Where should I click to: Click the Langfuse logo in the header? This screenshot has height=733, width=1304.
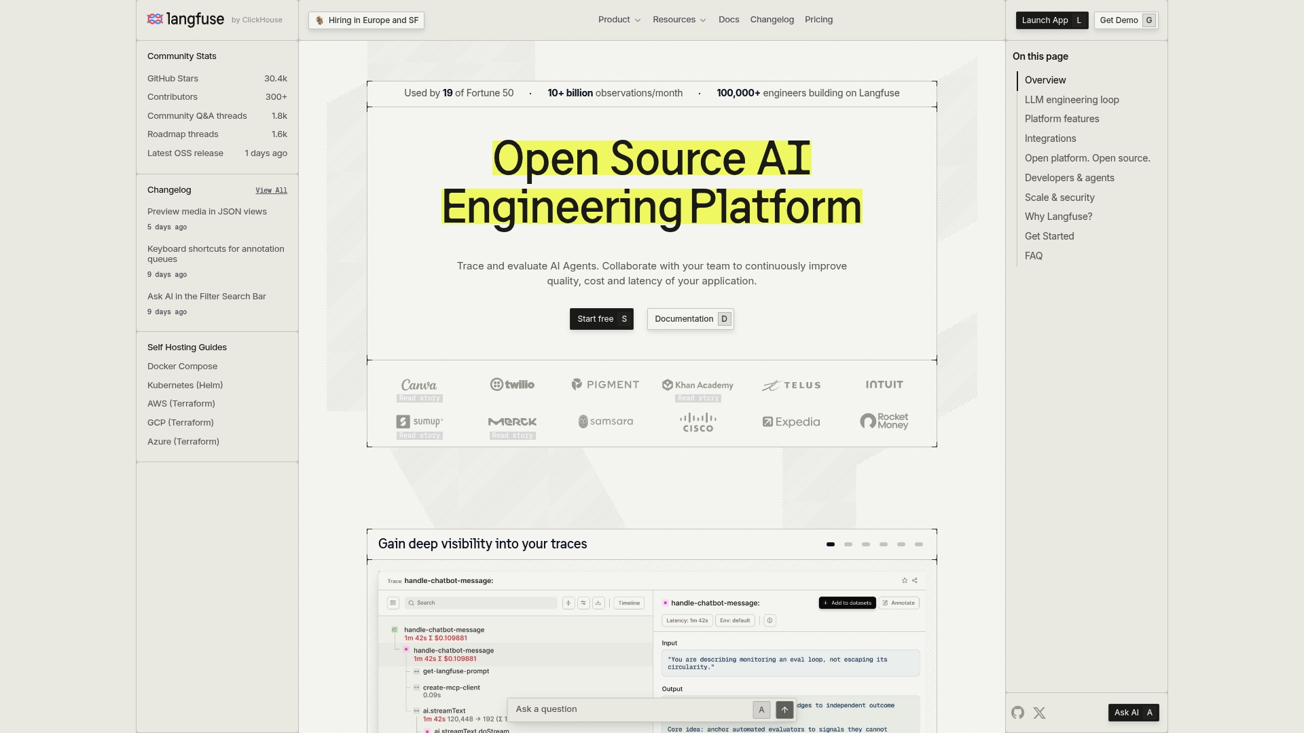pos(185,20)
